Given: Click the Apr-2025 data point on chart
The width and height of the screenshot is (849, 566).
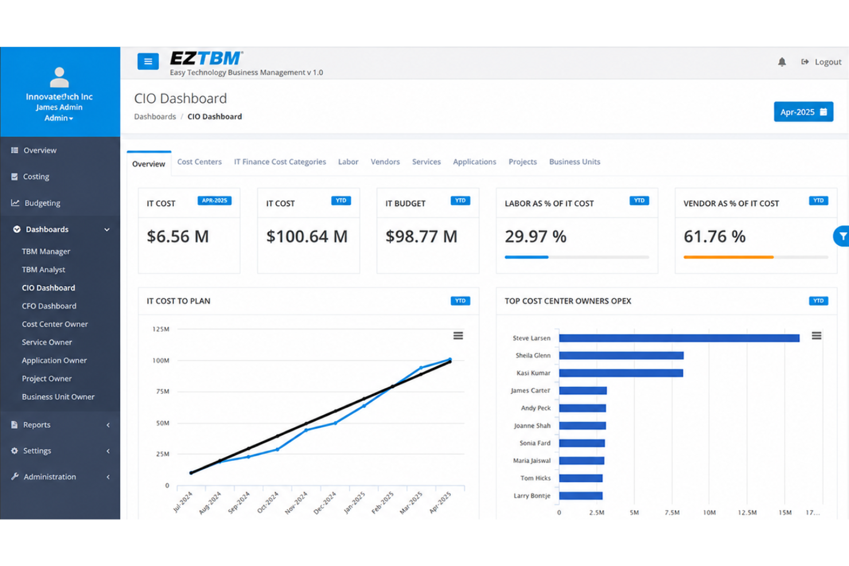Looking at the screenshot, I should point(450,360).
